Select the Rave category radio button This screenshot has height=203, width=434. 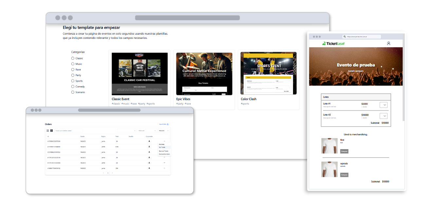tap(73, 70)
